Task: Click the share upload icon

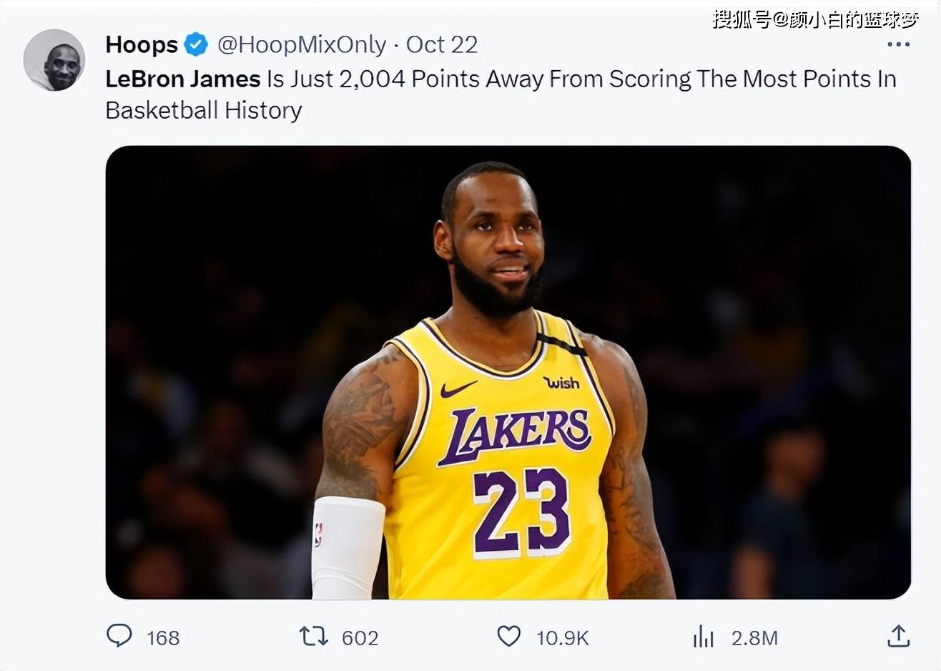Action: tap(898, 636)
